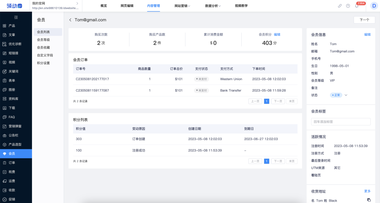
Task: Click 编辑 link next to 会员积分
Action: 277,34
